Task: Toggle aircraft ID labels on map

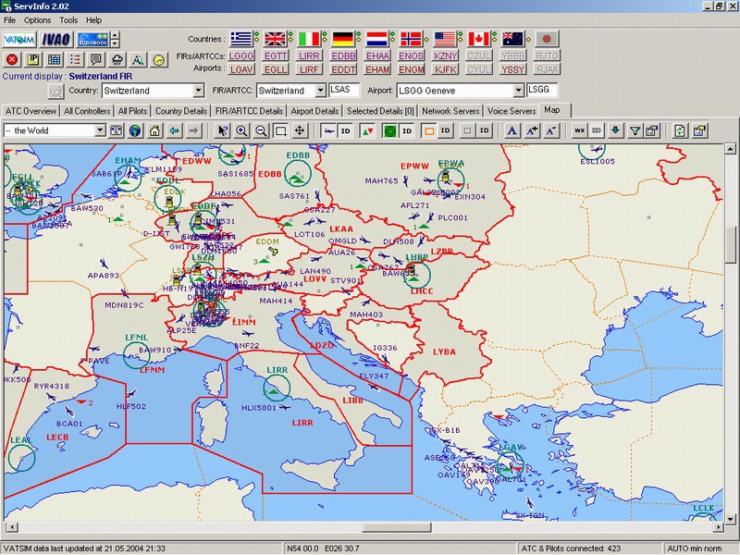Action: point(346,130)
